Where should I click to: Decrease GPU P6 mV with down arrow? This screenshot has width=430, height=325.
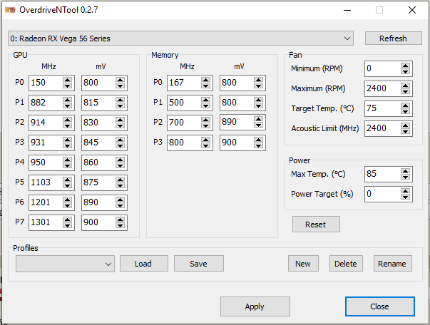[120, 205]
